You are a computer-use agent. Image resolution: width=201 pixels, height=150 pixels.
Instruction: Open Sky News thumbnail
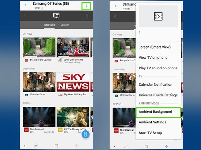(73, 82)
